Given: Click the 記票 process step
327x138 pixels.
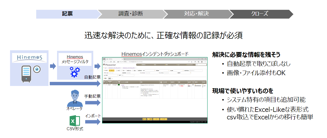Looking at the screenshot, I should point(67,14).
